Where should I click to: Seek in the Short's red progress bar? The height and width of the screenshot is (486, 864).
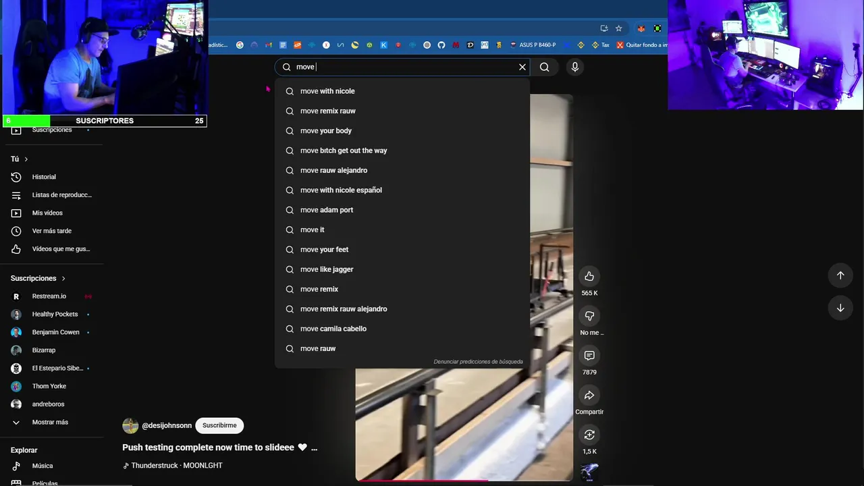click(x=464, y=481)
